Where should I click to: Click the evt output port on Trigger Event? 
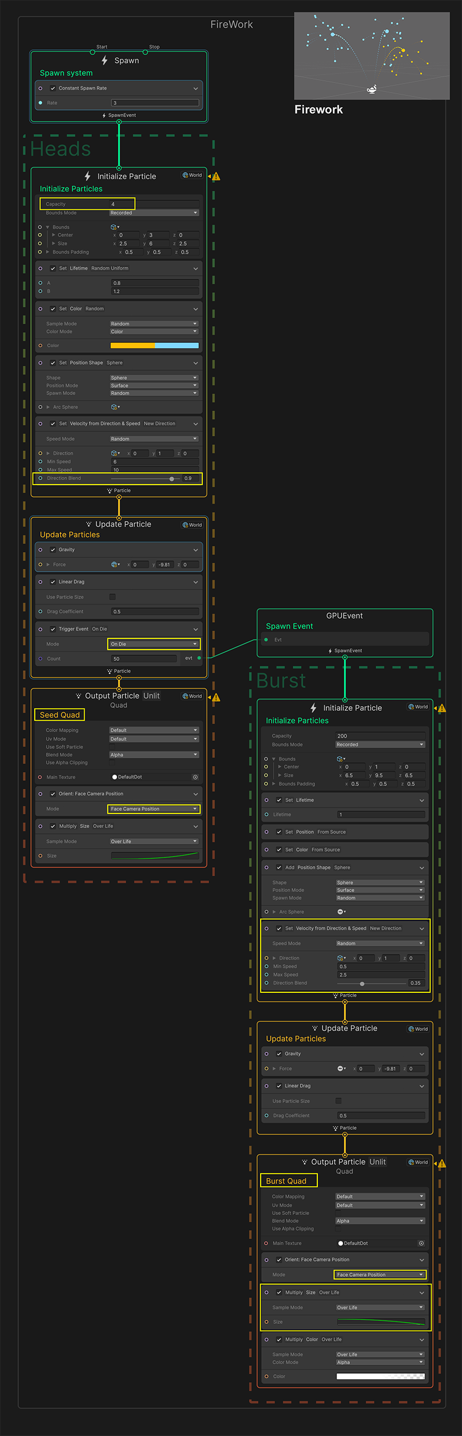199,658
